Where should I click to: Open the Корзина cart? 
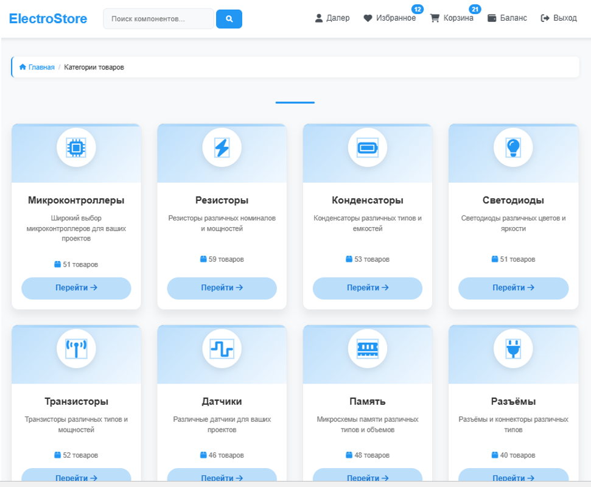(x=452, y=18)
